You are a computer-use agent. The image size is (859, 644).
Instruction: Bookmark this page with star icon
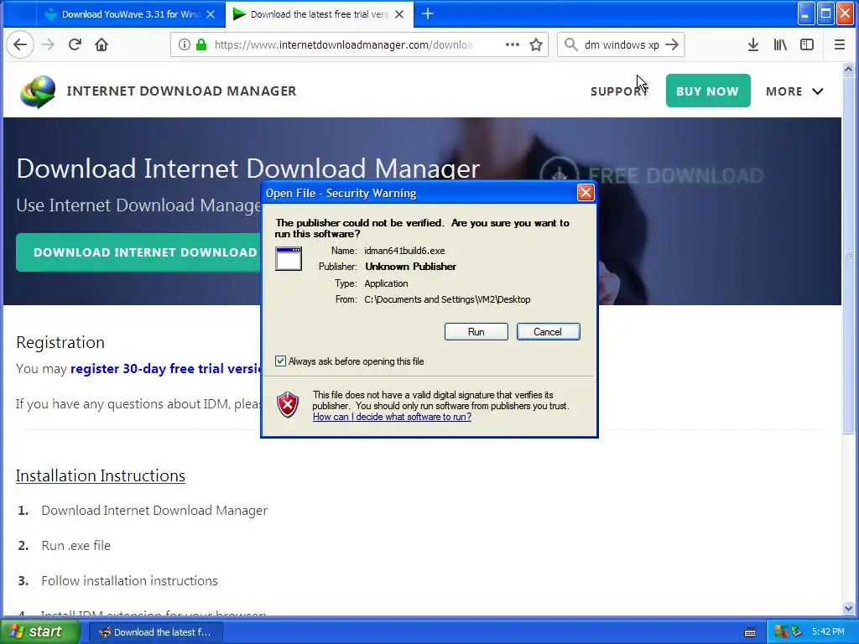point(536,45)
